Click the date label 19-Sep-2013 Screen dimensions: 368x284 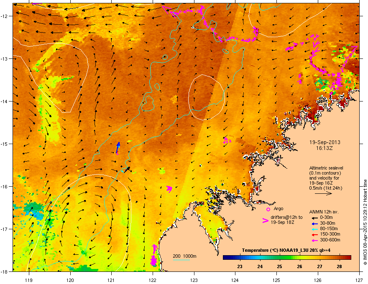(325, 142)
